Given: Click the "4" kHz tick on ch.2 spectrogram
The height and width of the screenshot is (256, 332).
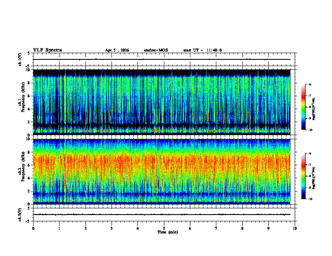Looking at the screenshot, I should click(29, 178).
